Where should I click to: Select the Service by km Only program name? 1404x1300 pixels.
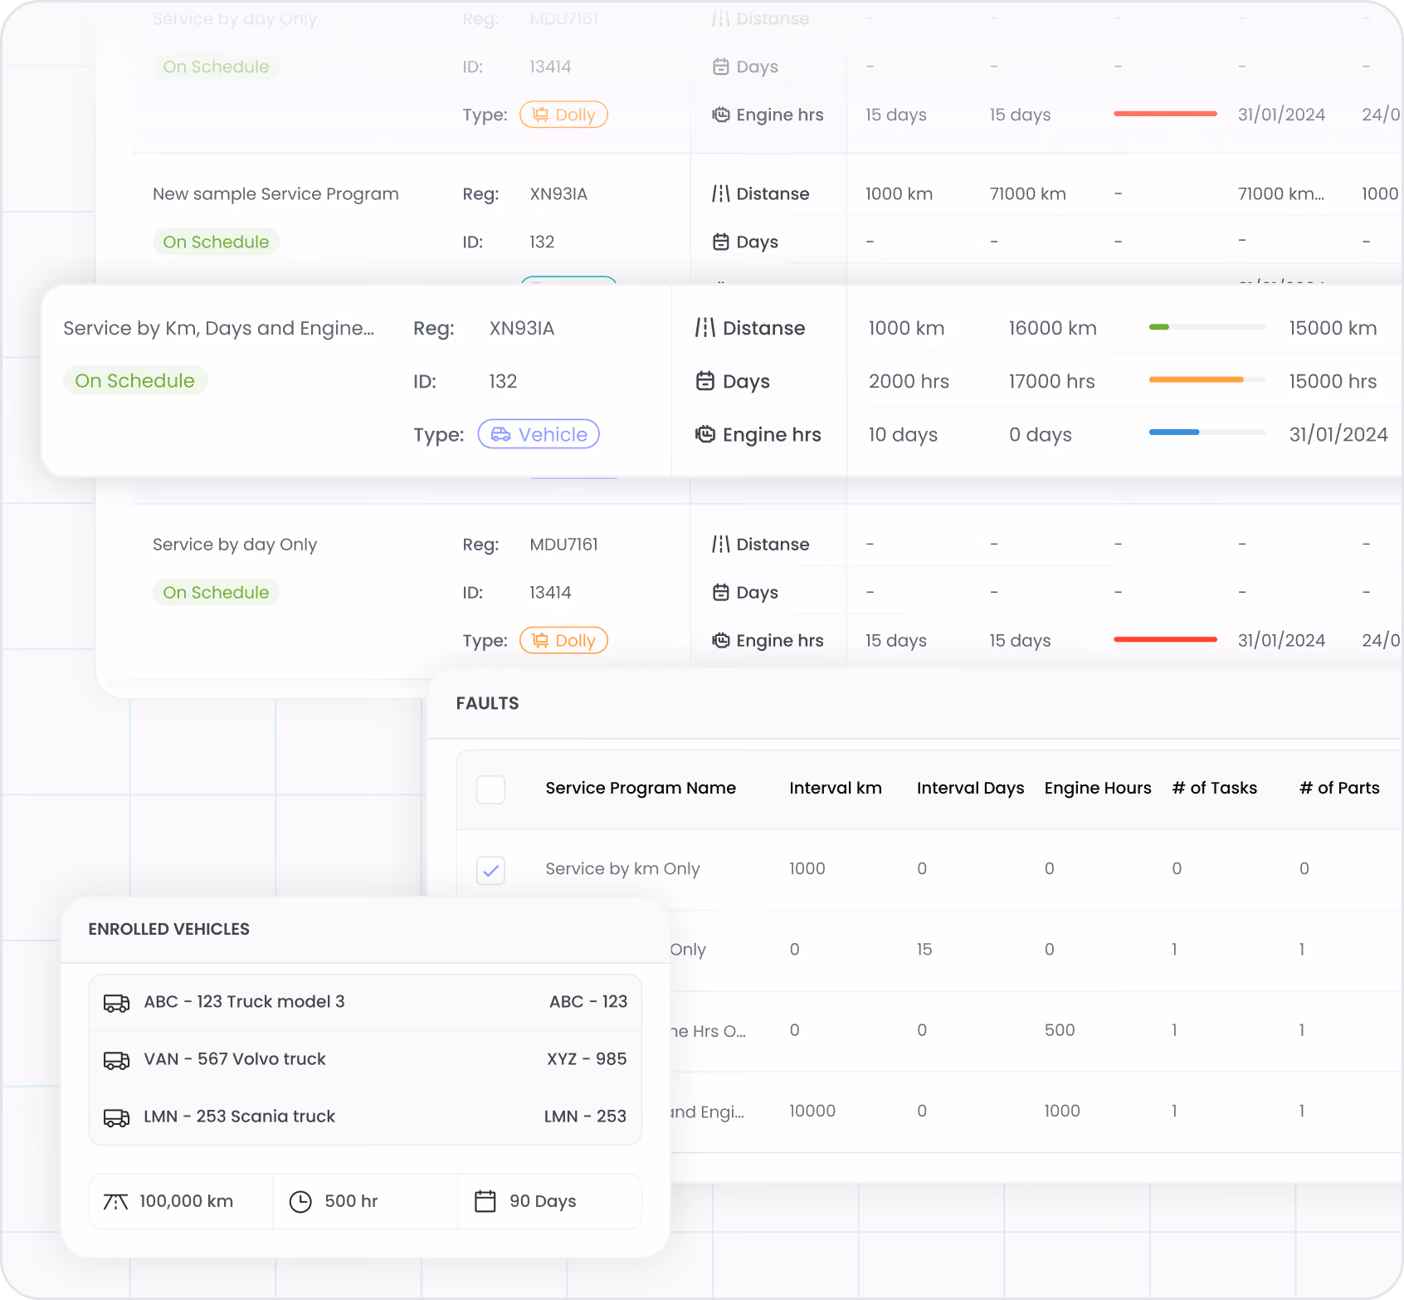[x=622, y=868]
